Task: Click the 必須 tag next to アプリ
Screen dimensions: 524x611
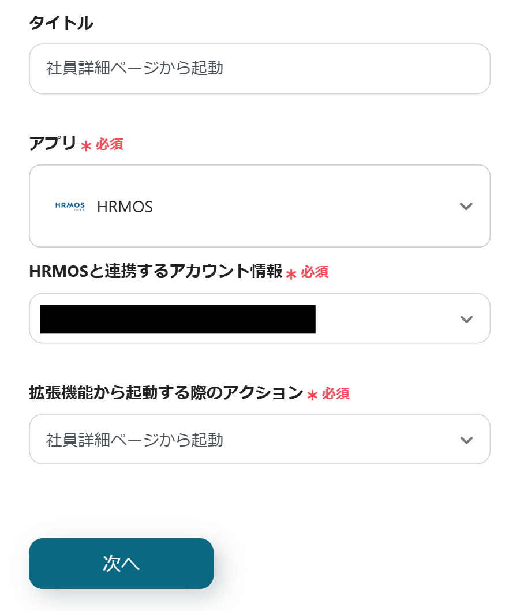Action: (110, 144)
